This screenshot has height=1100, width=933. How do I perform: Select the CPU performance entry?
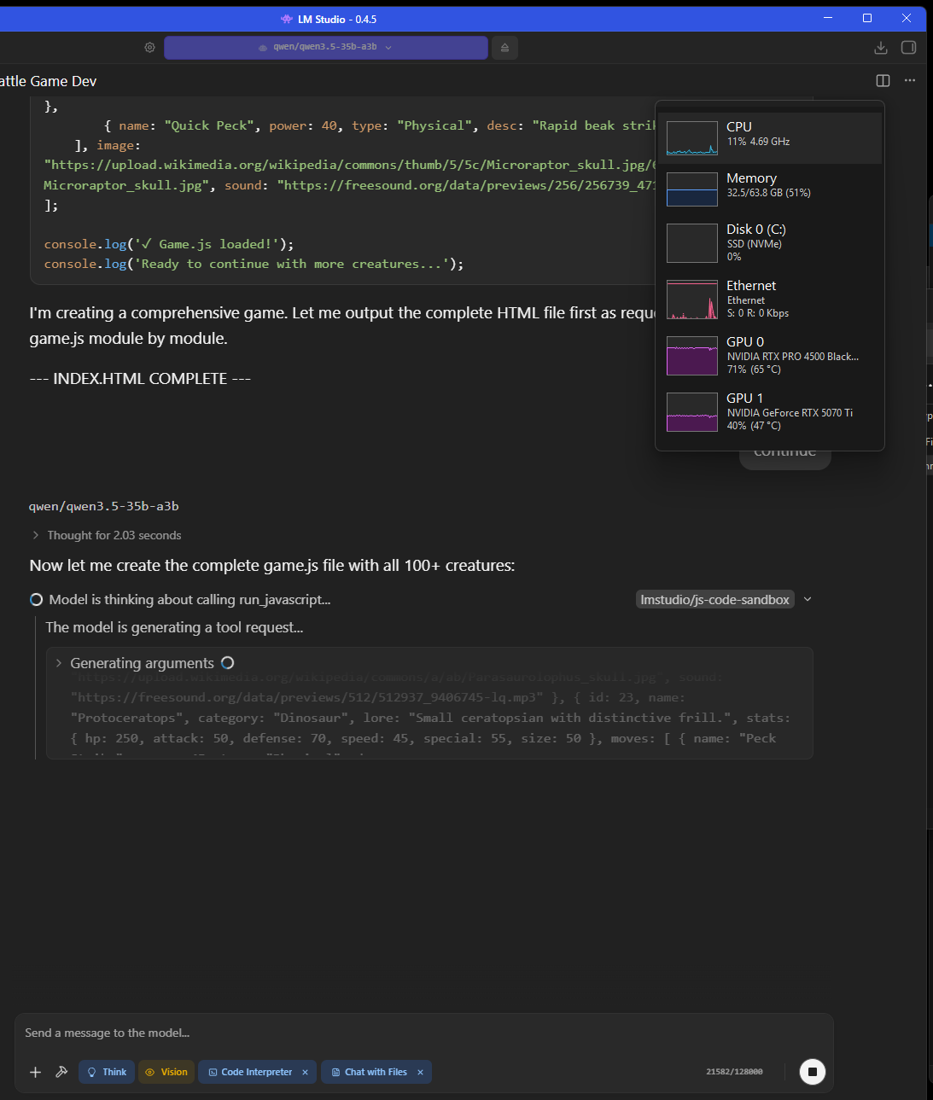tap(770, 138)
